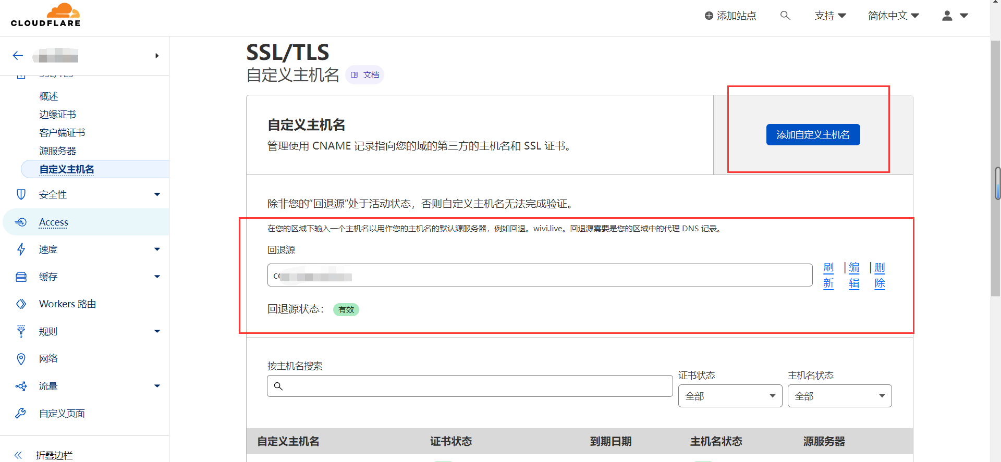Click the location pin icon for 网络
Image resolution: width=1001 pixels, height=462 pixels.
pyautogui.click(x=21, y=358)
